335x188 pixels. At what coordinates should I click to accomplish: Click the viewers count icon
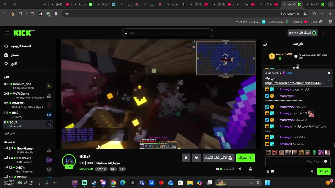(217, 169)
